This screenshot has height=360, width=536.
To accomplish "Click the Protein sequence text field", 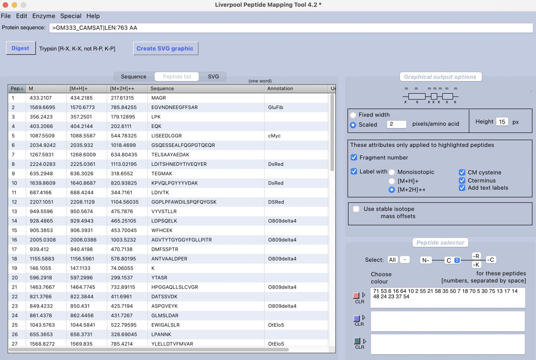I will tap(291, 28).
